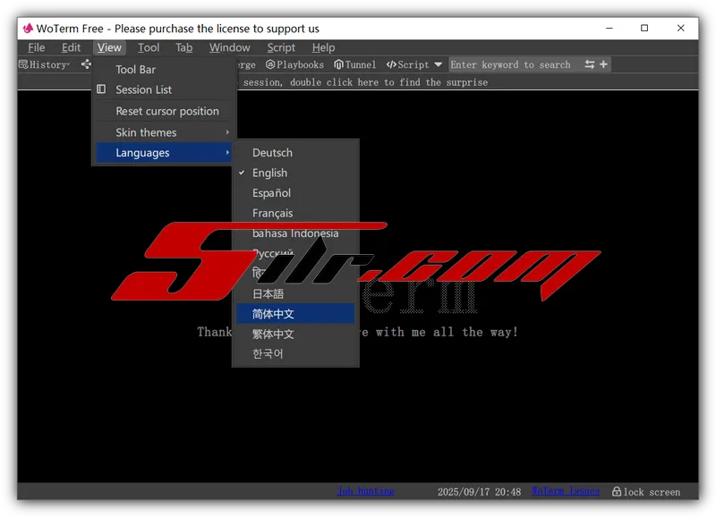The height and width of the screenshot is (517, 716).
Task: Open the Job hunting link
Action: pyautogui.click(x=365, y=491)
